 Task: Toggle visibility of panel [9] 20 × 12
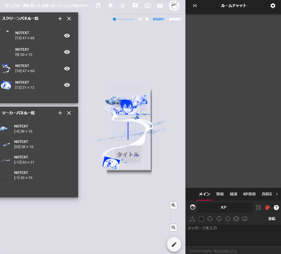click(x=67, y=52)
